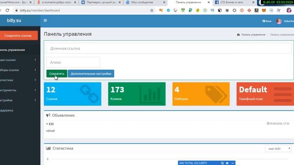Focus the Длинная ссылка input field

pos(169,48)
